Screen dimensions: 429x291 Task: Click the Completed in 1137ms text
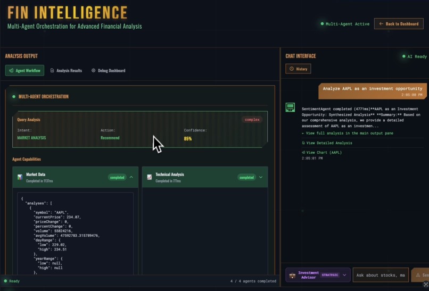(39, 181)
